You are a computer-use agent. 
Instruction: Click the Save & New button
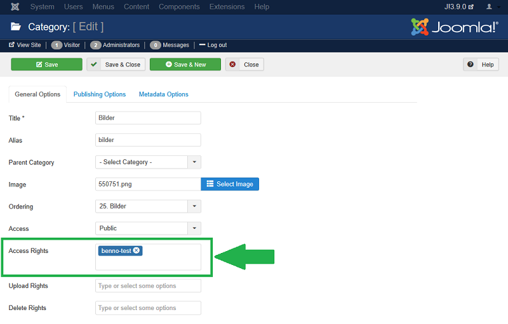point(185,65)
